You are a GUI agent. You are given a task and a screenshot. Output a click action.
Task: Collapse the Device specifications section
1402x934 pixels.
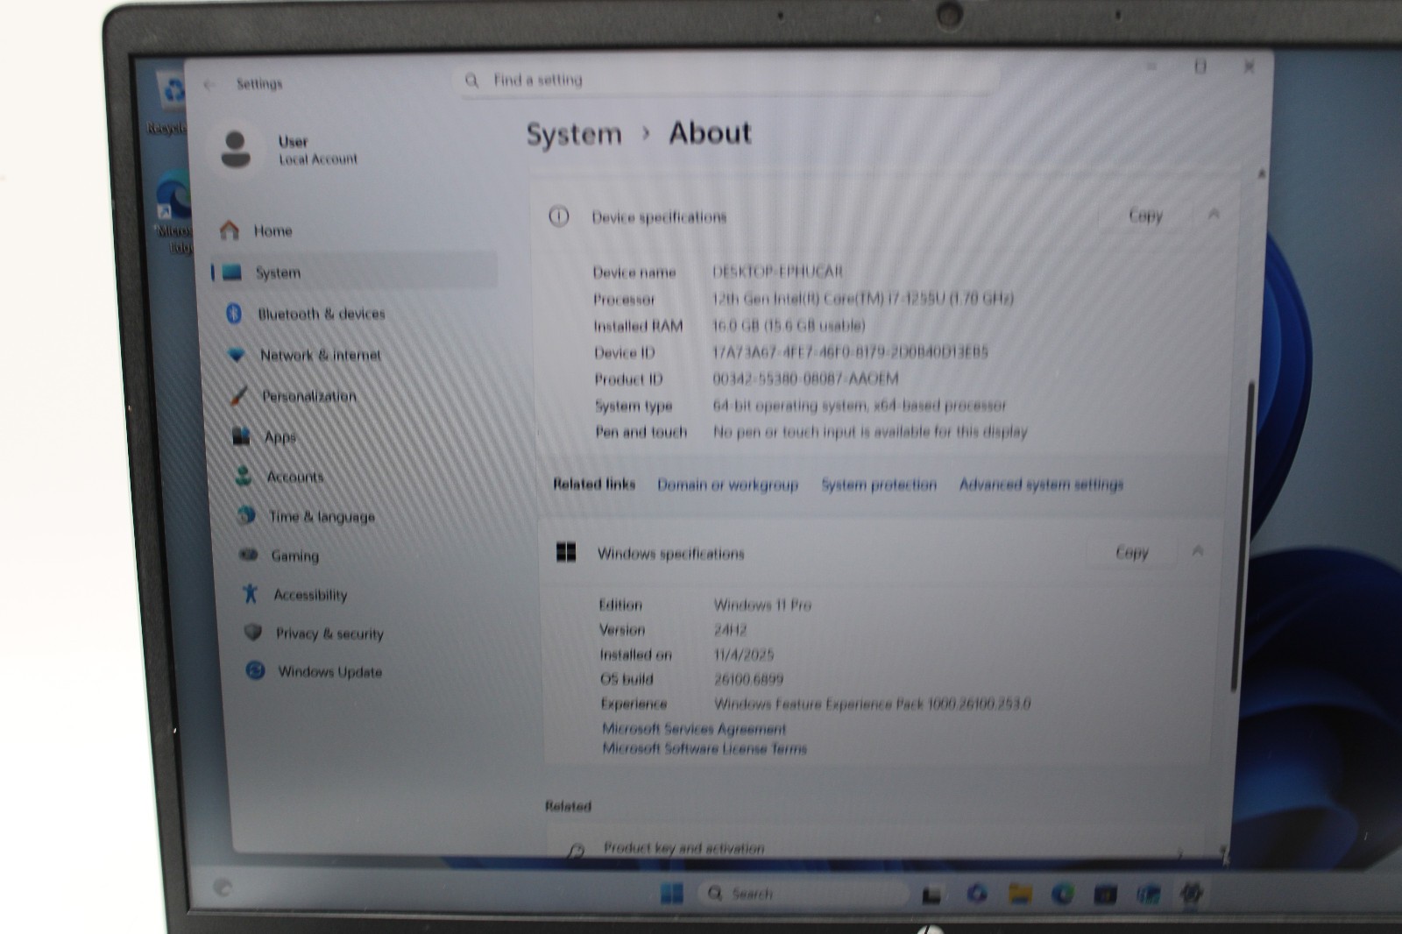click(1214, 214)
